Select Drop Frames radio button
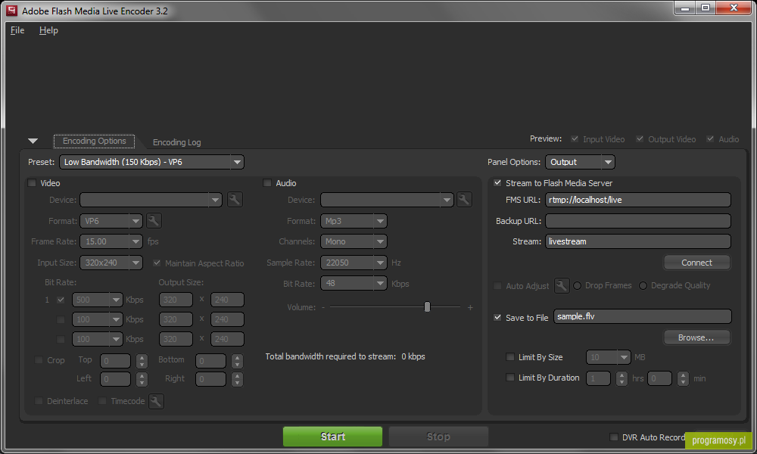The height and width of the screenshot is (454, 757). coord(578,285)
